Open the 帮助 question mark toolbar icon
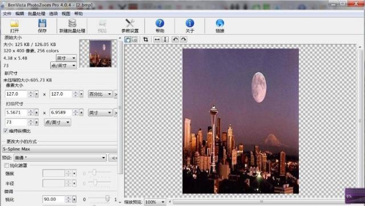 point(160,26)
